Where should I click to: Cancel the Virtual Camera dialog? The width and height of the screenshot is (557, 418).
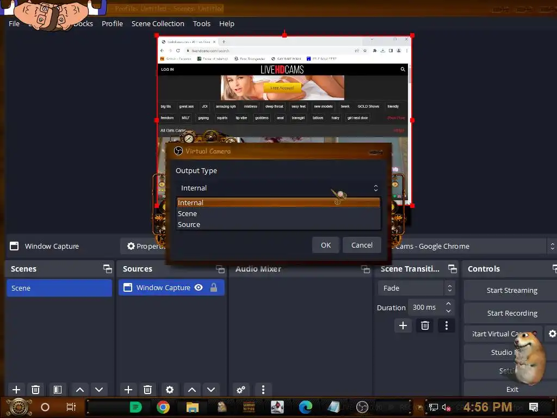pos(362,245)
